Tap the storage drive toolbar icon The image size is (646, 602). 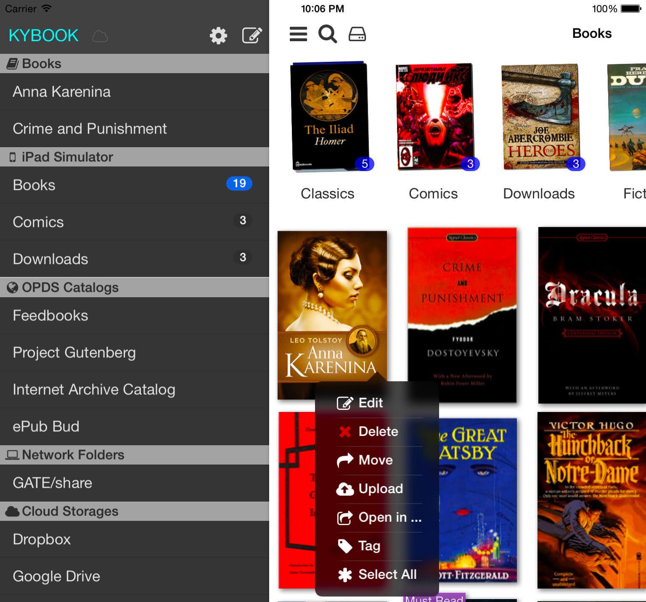[x=357, y=34]
